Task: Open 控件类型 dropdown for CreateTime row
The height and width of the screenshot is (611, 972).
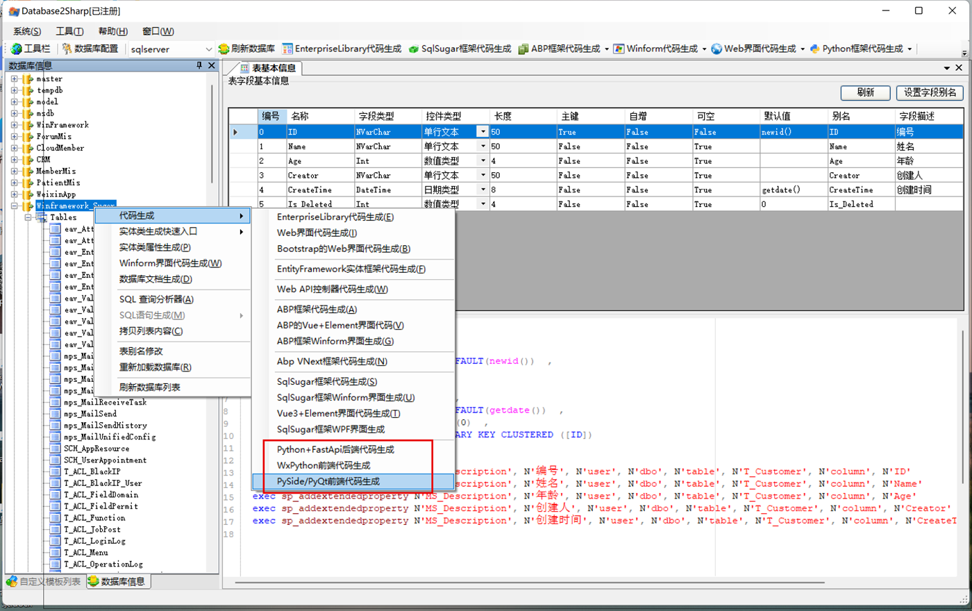Action: click(483, 190)
